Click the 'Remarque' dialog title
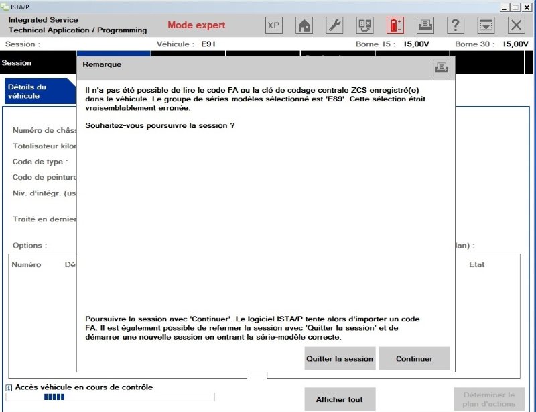Screen dimensions: 536x412 click(x=102, y=64)
